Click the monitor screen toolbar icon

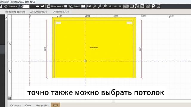(132, 6)
